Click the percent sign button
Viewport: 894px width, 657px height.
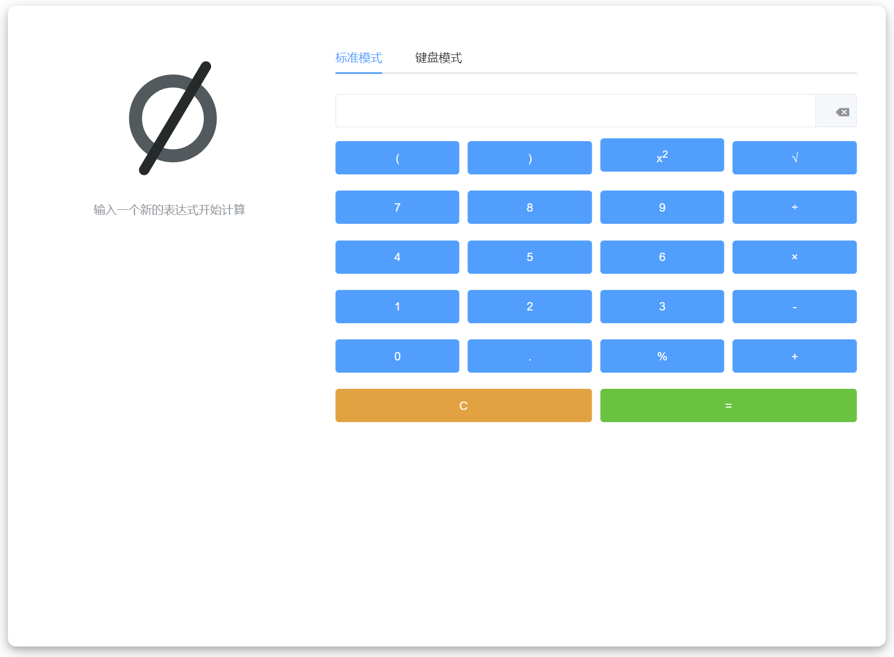point(662,356)
